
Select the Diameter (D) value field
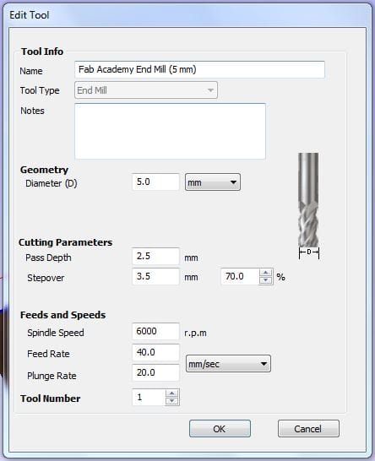click(x=155, y=182)
